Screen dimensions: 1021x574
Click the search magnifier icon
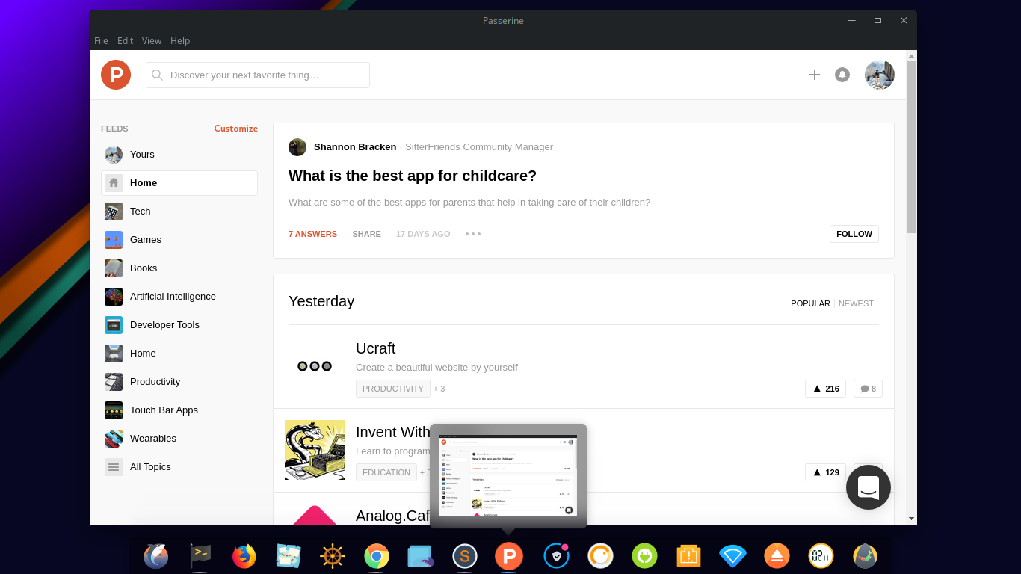coord(157,75)
